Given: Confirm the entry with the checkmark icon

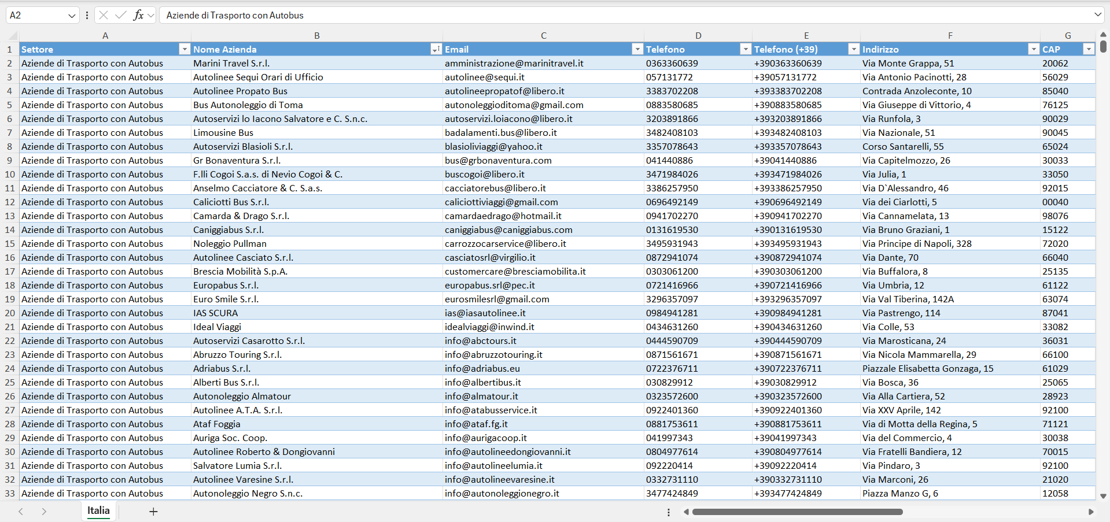Looking at the screenshot, I should click(120, 15).
